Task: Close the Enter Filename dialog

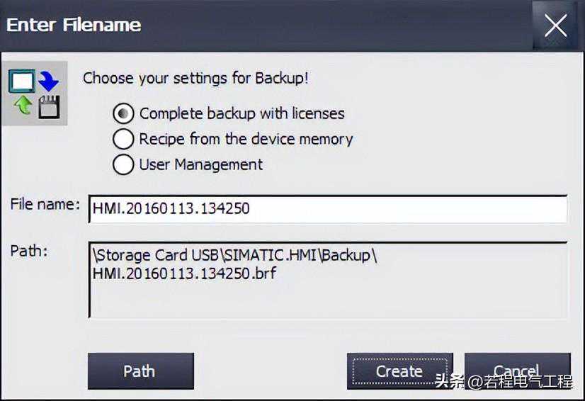Action: 555,25
